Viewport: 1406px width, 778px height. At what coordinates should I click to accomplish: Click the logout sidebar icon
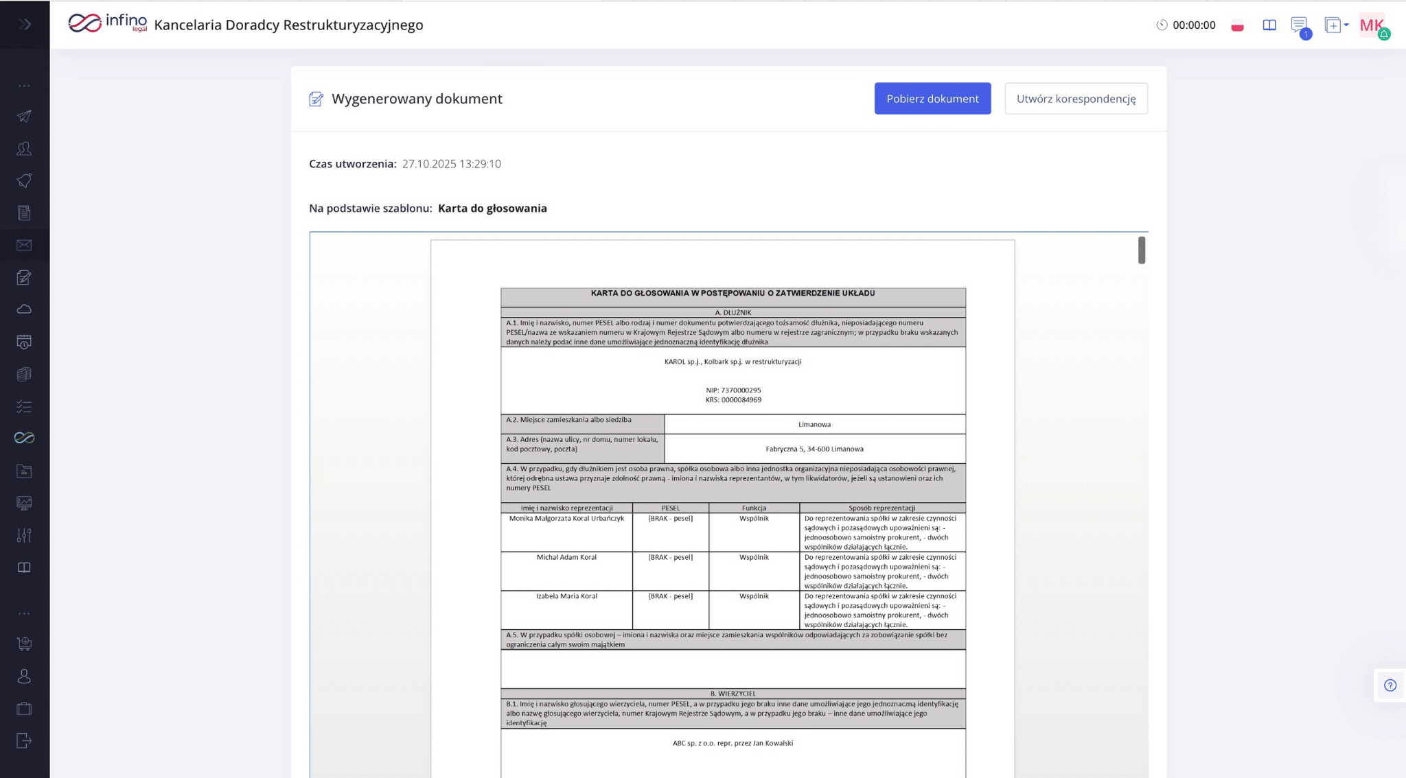24,740
